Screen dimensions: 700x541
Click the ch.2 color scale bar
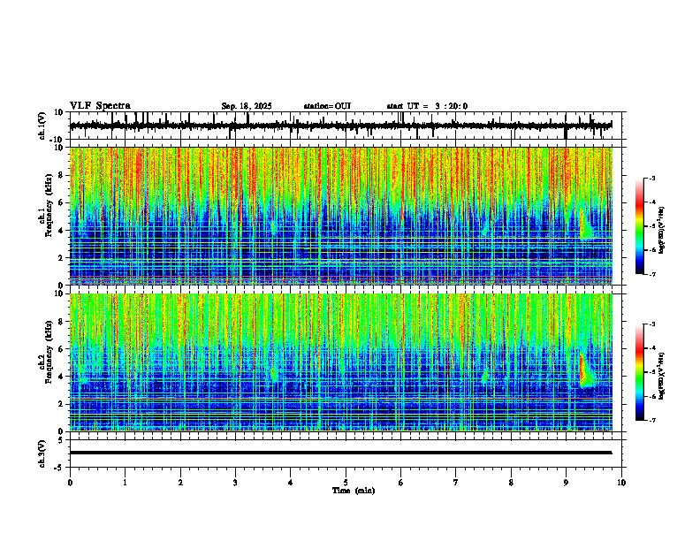640,372
